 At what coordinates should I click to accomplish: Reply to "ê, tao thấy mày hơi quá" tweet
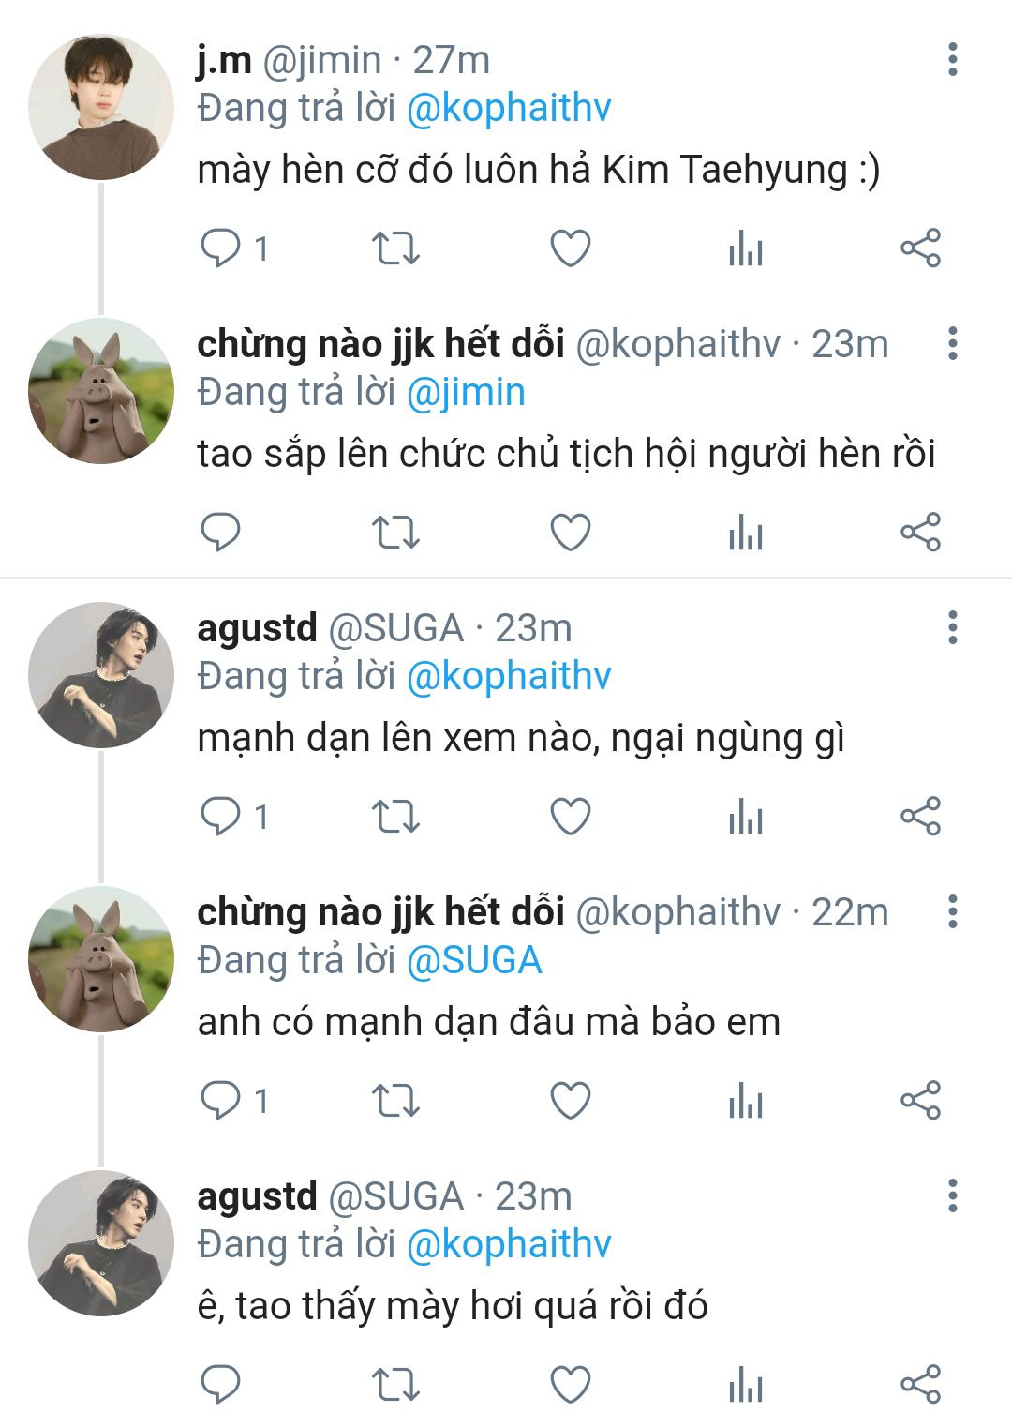click(221, 1384)
